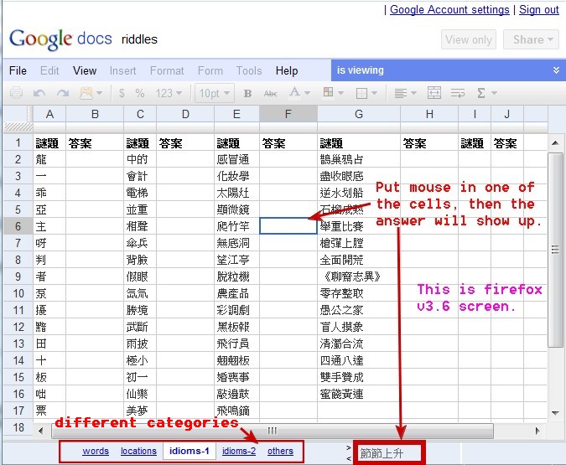The width and height of the screenshot is (566, 465).
Task: Select column A header
Action: pos(49,114)
